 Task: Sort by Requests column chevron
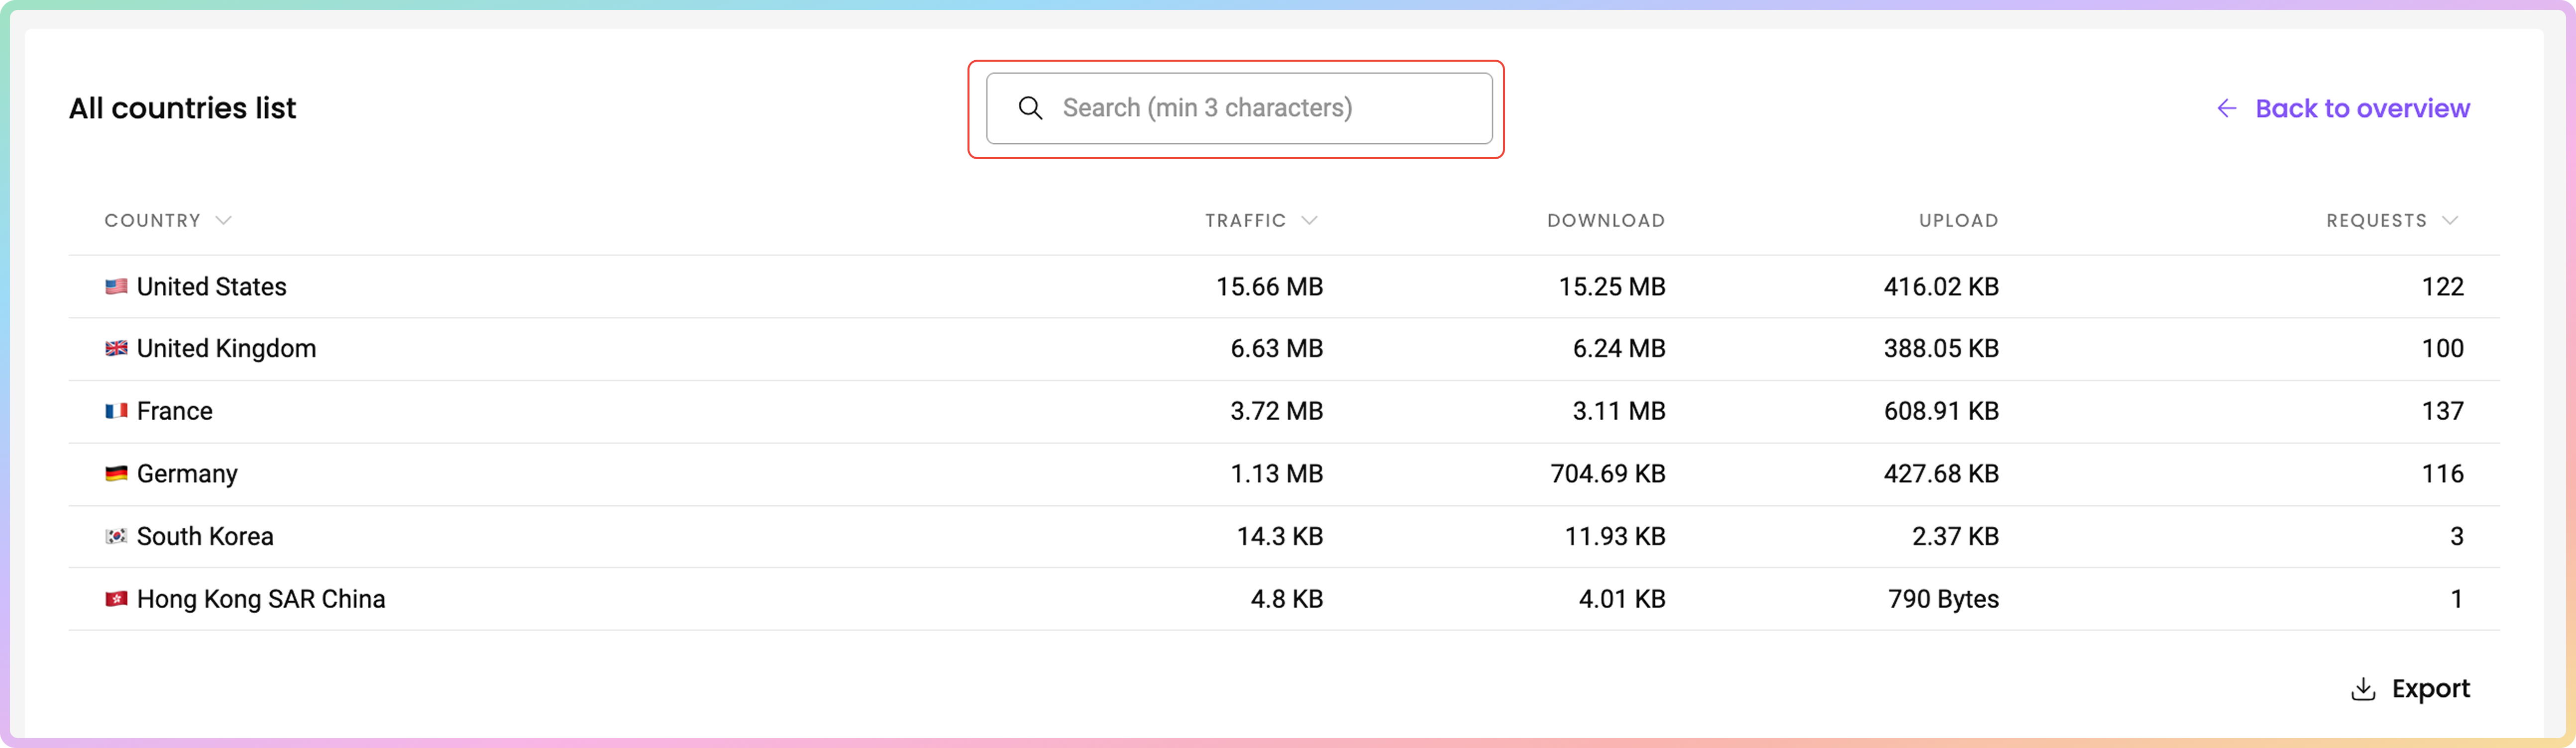[2449, 221]
